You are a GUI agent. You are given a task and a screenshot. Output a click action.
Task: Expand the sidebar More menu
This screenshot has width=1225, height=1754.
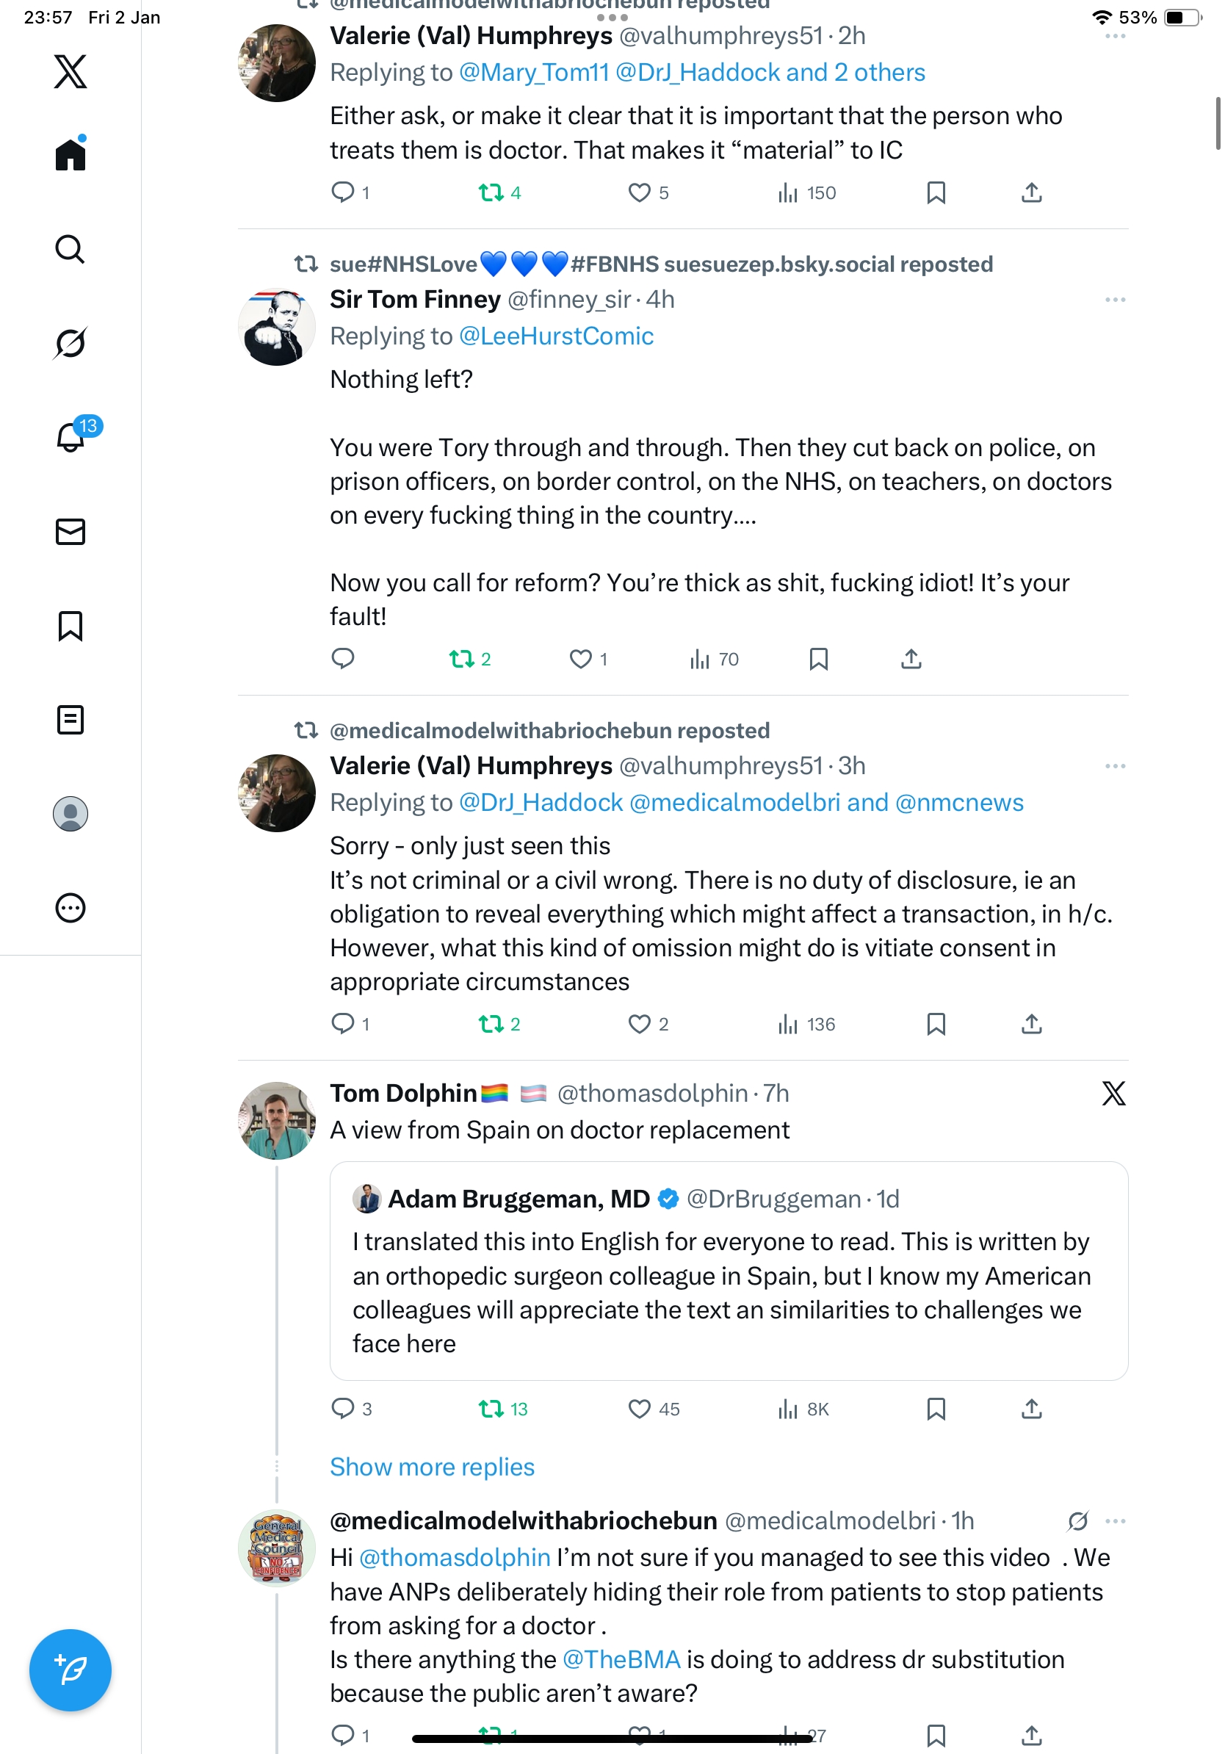point(71,908)
